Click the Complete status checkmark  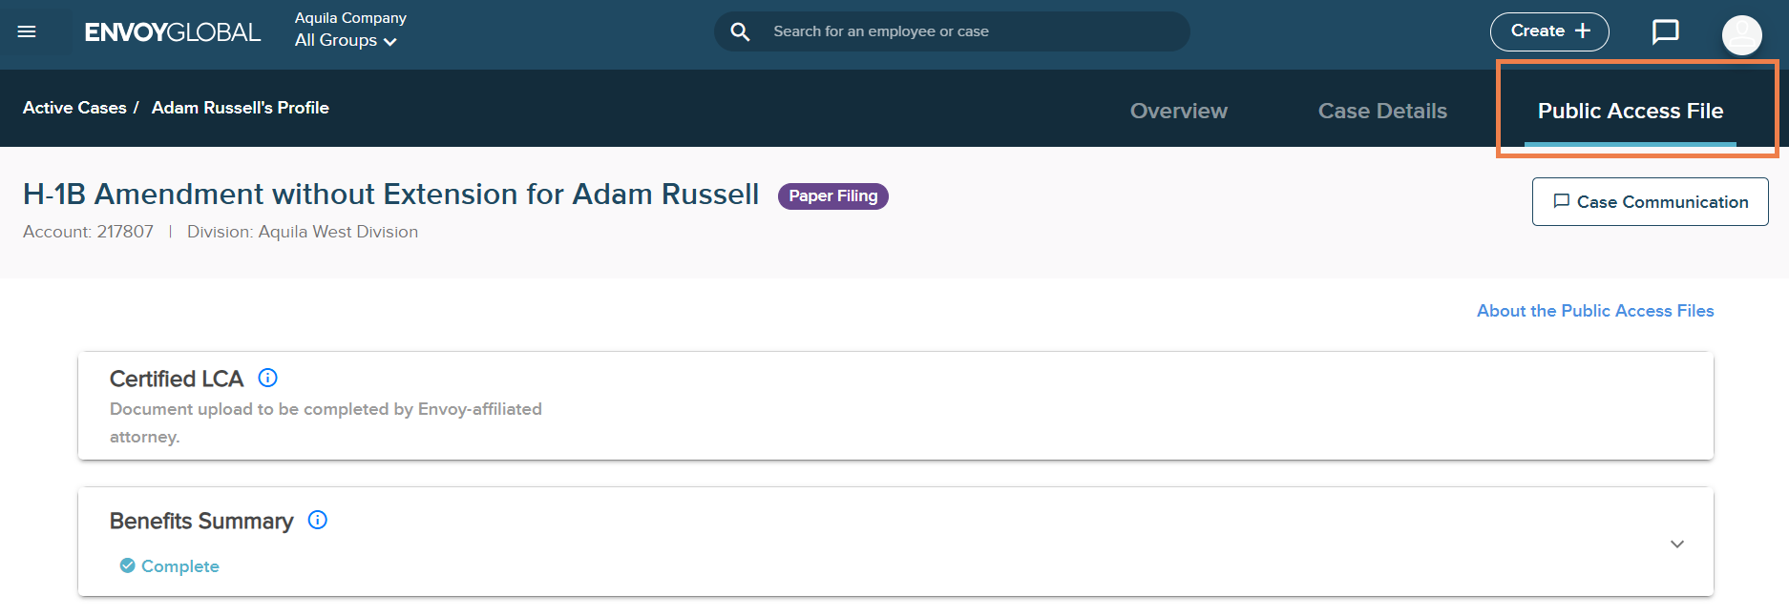click(x=127, y=565)
